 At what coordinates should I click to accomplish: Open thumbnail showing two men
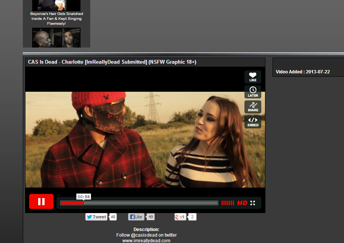(x=57, y=37)
